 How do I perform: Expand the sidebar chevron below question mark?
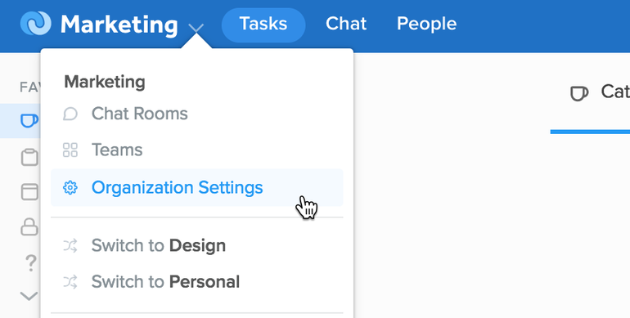(x=29, y=296)
